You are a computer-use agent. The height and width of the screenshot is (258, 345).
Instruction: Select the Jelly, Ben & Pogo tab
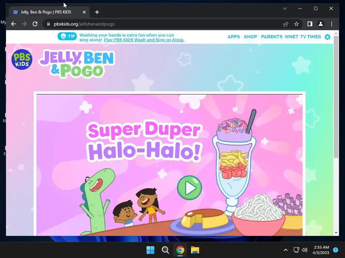click(49, 12)
